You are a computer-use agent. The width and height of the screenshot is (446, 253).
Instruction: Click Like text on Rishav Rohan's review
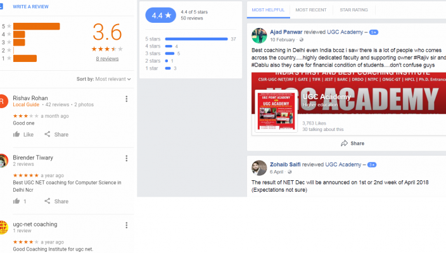28,135
